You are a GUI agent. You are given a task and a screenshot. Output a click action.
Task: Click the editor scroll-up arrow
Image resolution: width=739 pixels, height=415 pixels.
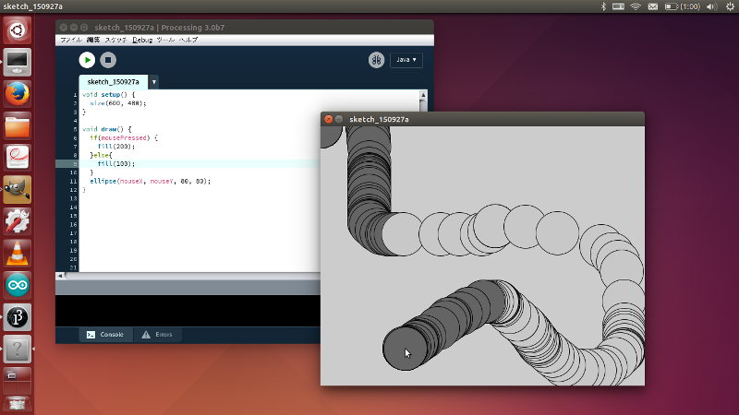[x=423, y=95]
